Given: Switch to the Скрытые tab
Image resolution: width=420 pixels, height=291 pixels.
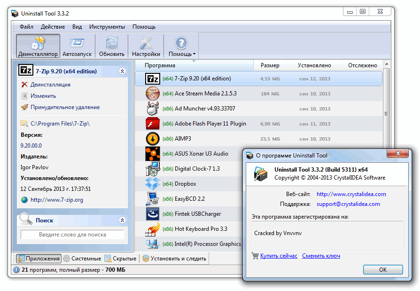Looking at the screenshot, I should coord(121,259).
